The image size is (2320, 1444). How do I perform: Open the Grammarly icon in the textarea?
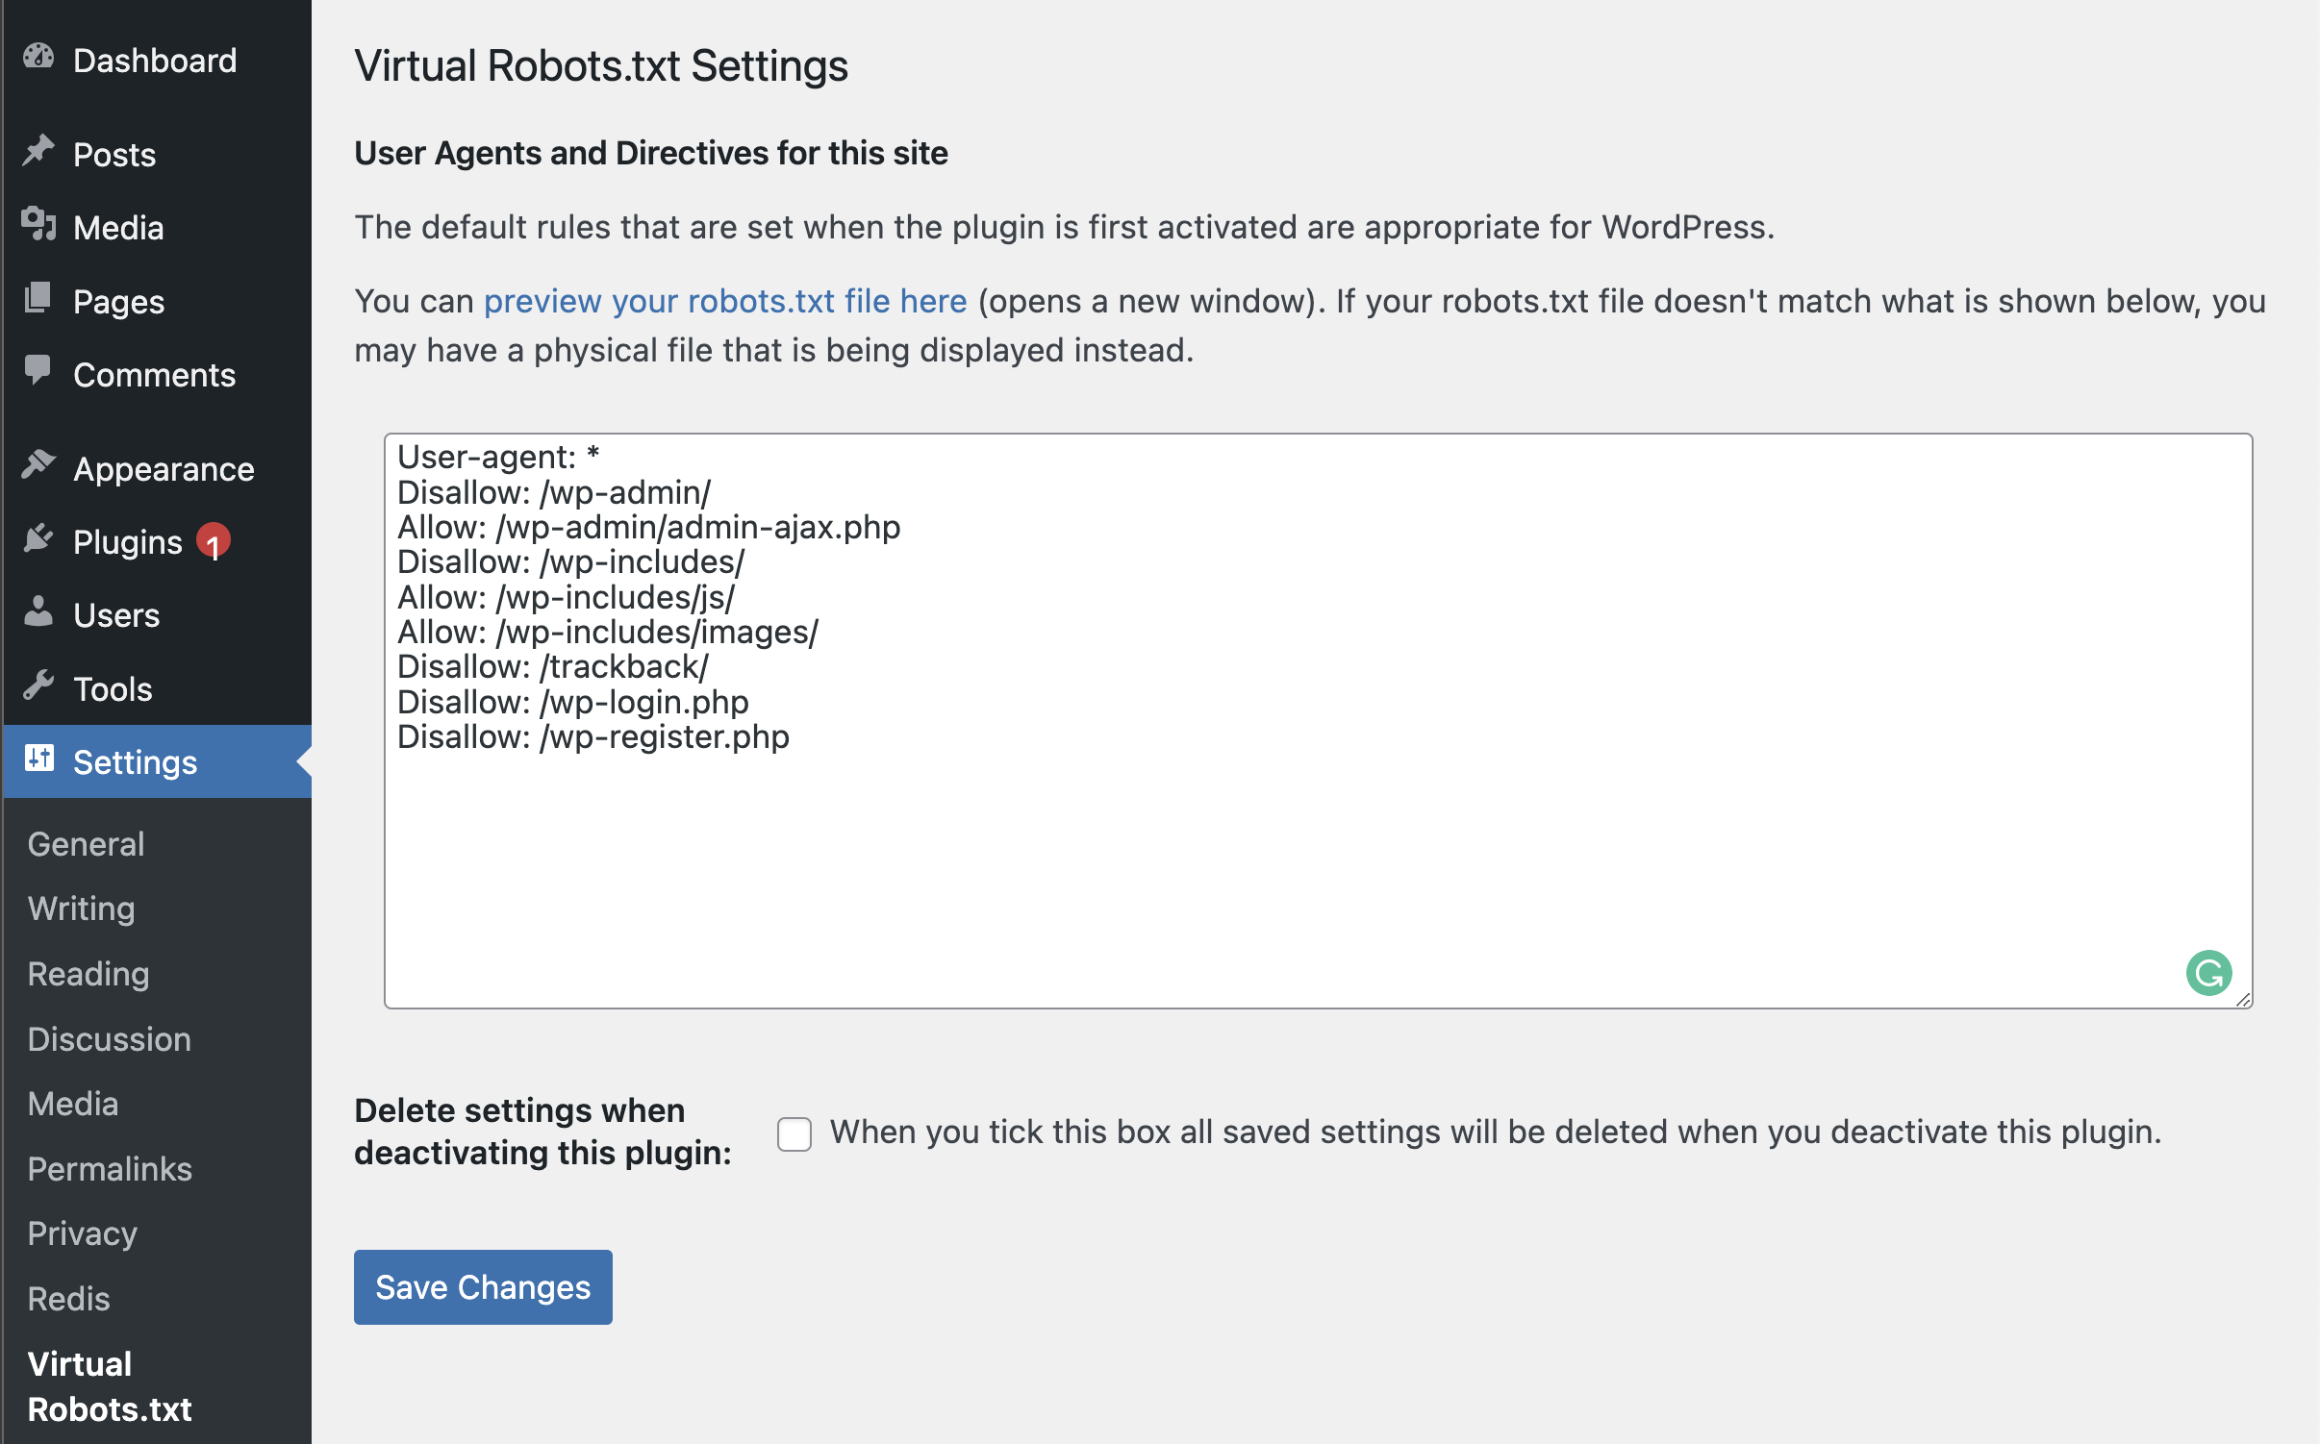(x=2208, y=973)
